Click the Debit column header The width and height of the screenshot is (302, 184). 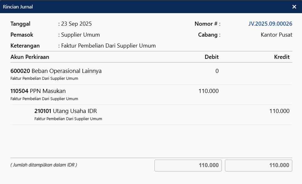[211, 57]
